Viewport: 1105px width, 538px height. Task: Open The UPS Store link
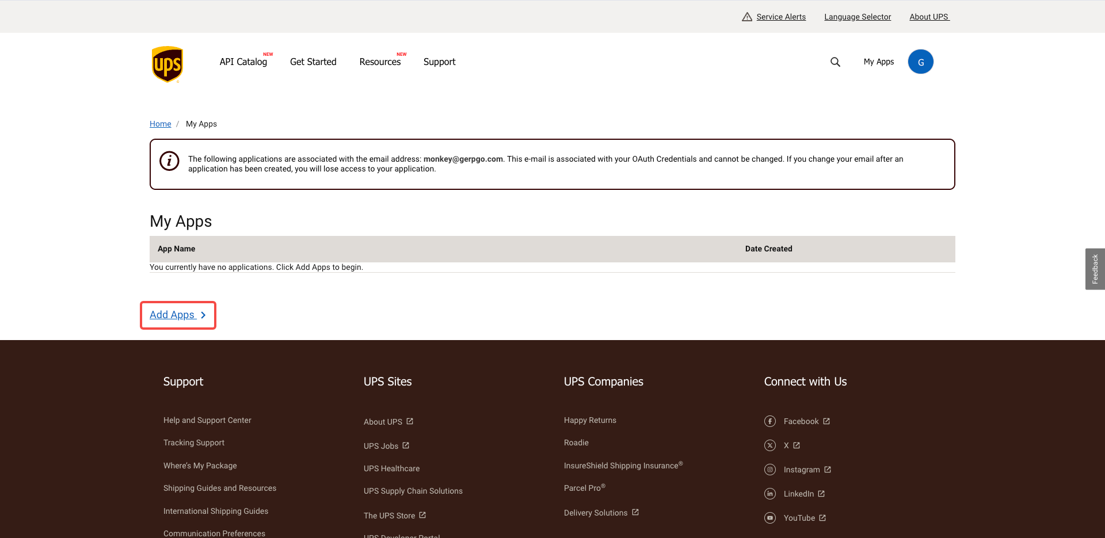click(x=389, y=516)
